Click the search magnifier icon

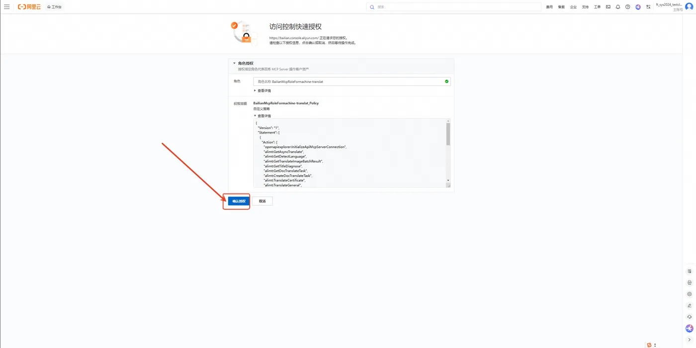[372, 7]
